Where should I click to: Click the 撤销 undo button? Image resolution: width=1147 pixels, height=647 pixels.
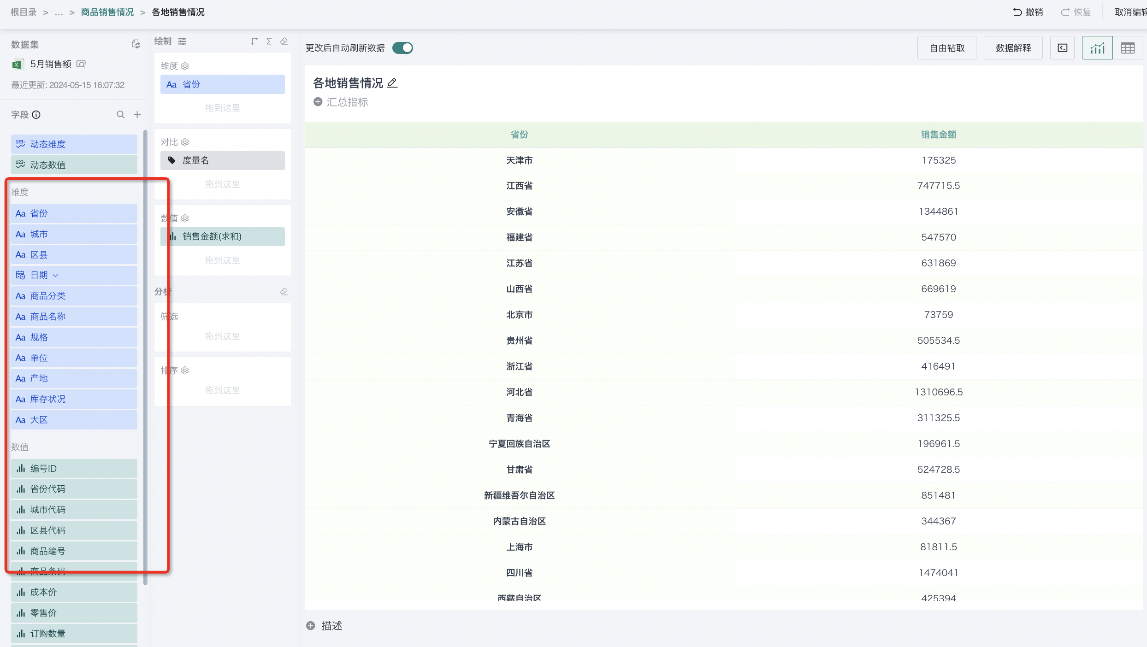(1028, 12)
